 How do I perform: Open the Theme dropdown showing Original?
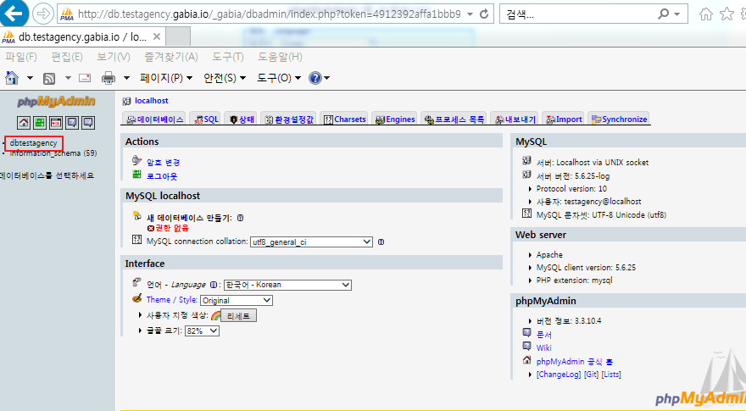[237, 300]
